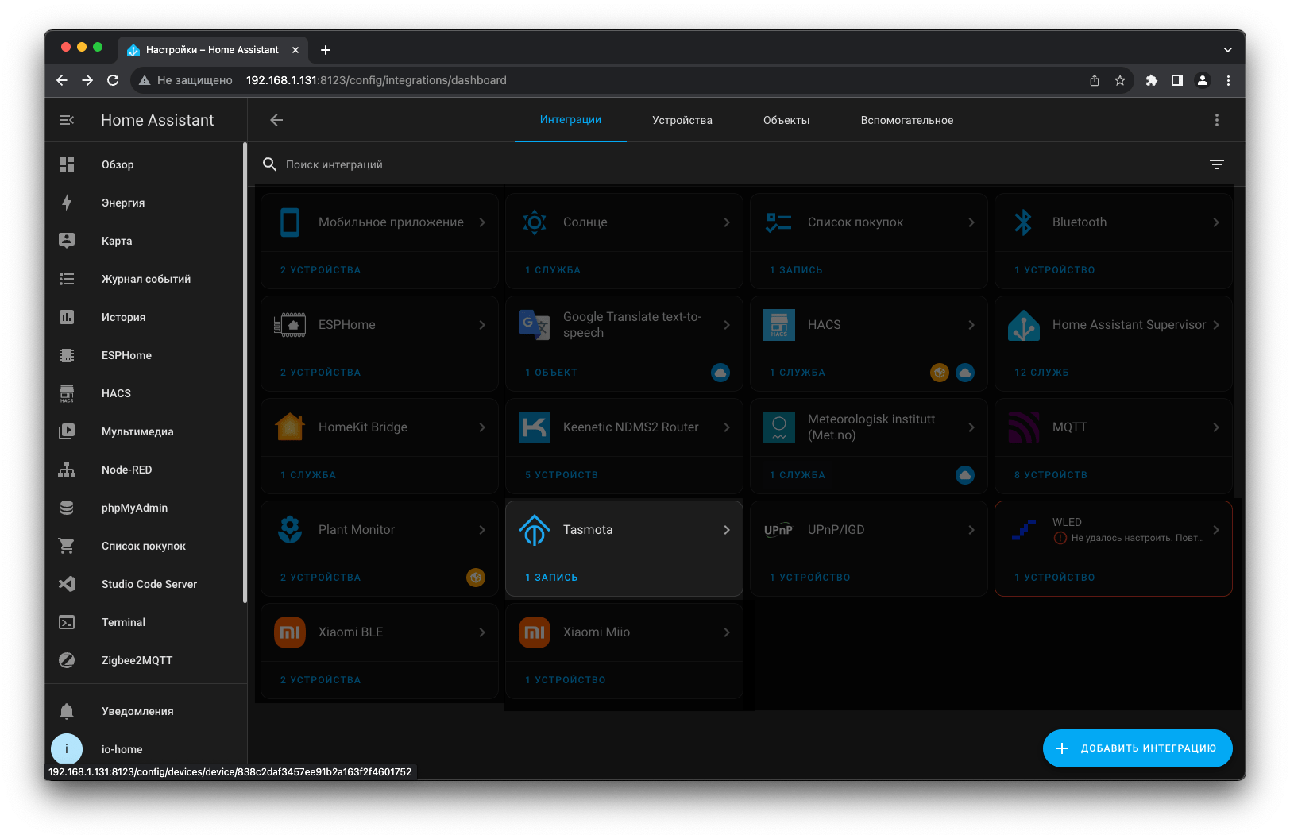Open Node-RED in the sidebar
Screen dimensions: 1290x839
[126, 470]
